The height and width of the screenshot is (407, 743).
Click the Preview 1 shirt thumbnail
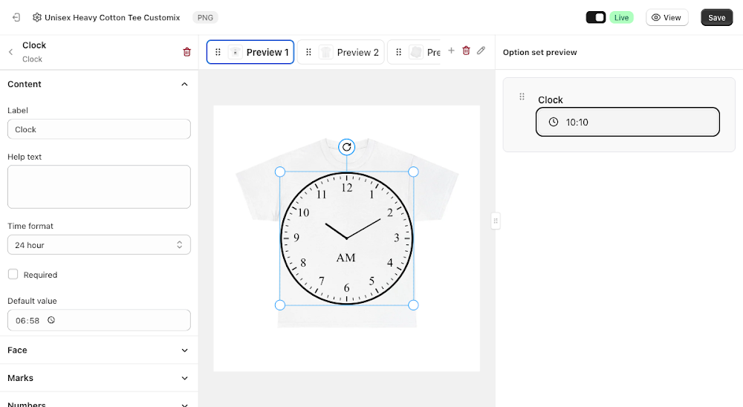235,52
